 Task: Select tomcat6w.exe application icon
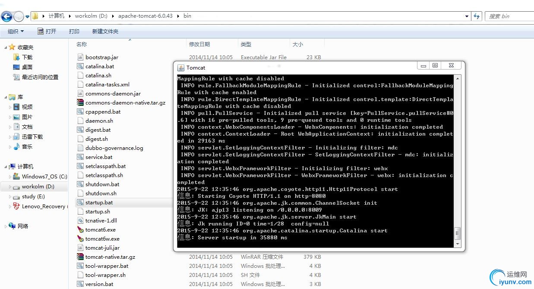(x=80, y=238)
